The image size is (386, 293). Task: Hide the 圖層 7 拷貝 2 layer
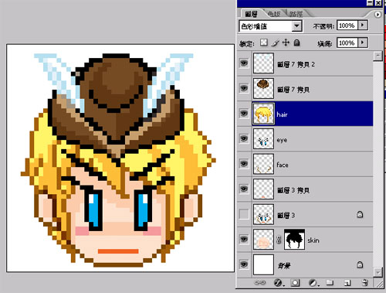(244, 63)
